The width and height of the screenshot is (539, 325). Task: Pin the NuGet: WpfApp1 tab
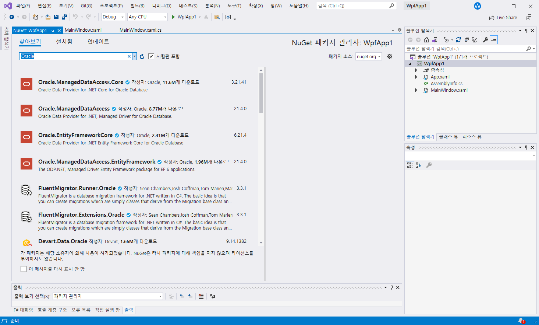coord(53,31)
